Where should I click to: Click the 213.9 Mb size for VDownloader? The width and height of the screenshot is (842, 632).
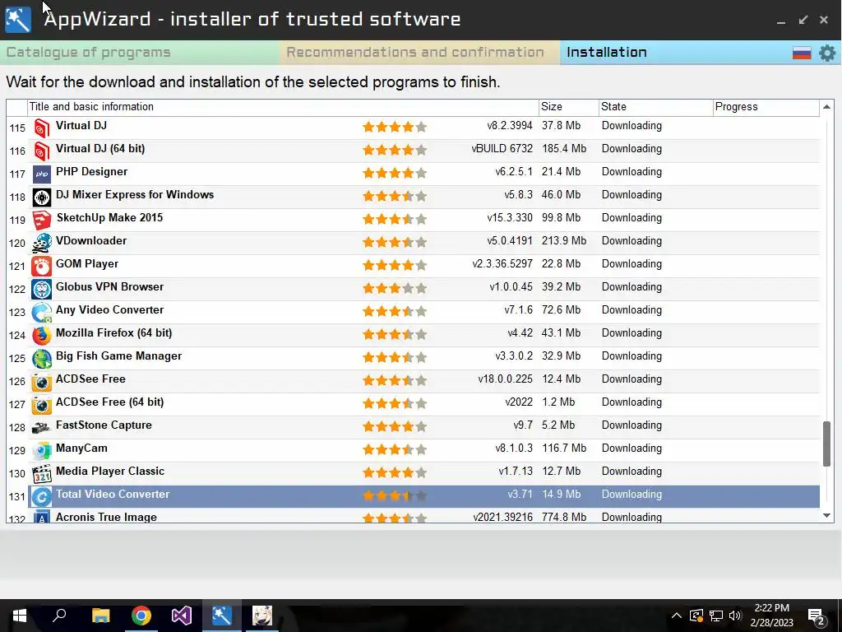click(564, 241)
